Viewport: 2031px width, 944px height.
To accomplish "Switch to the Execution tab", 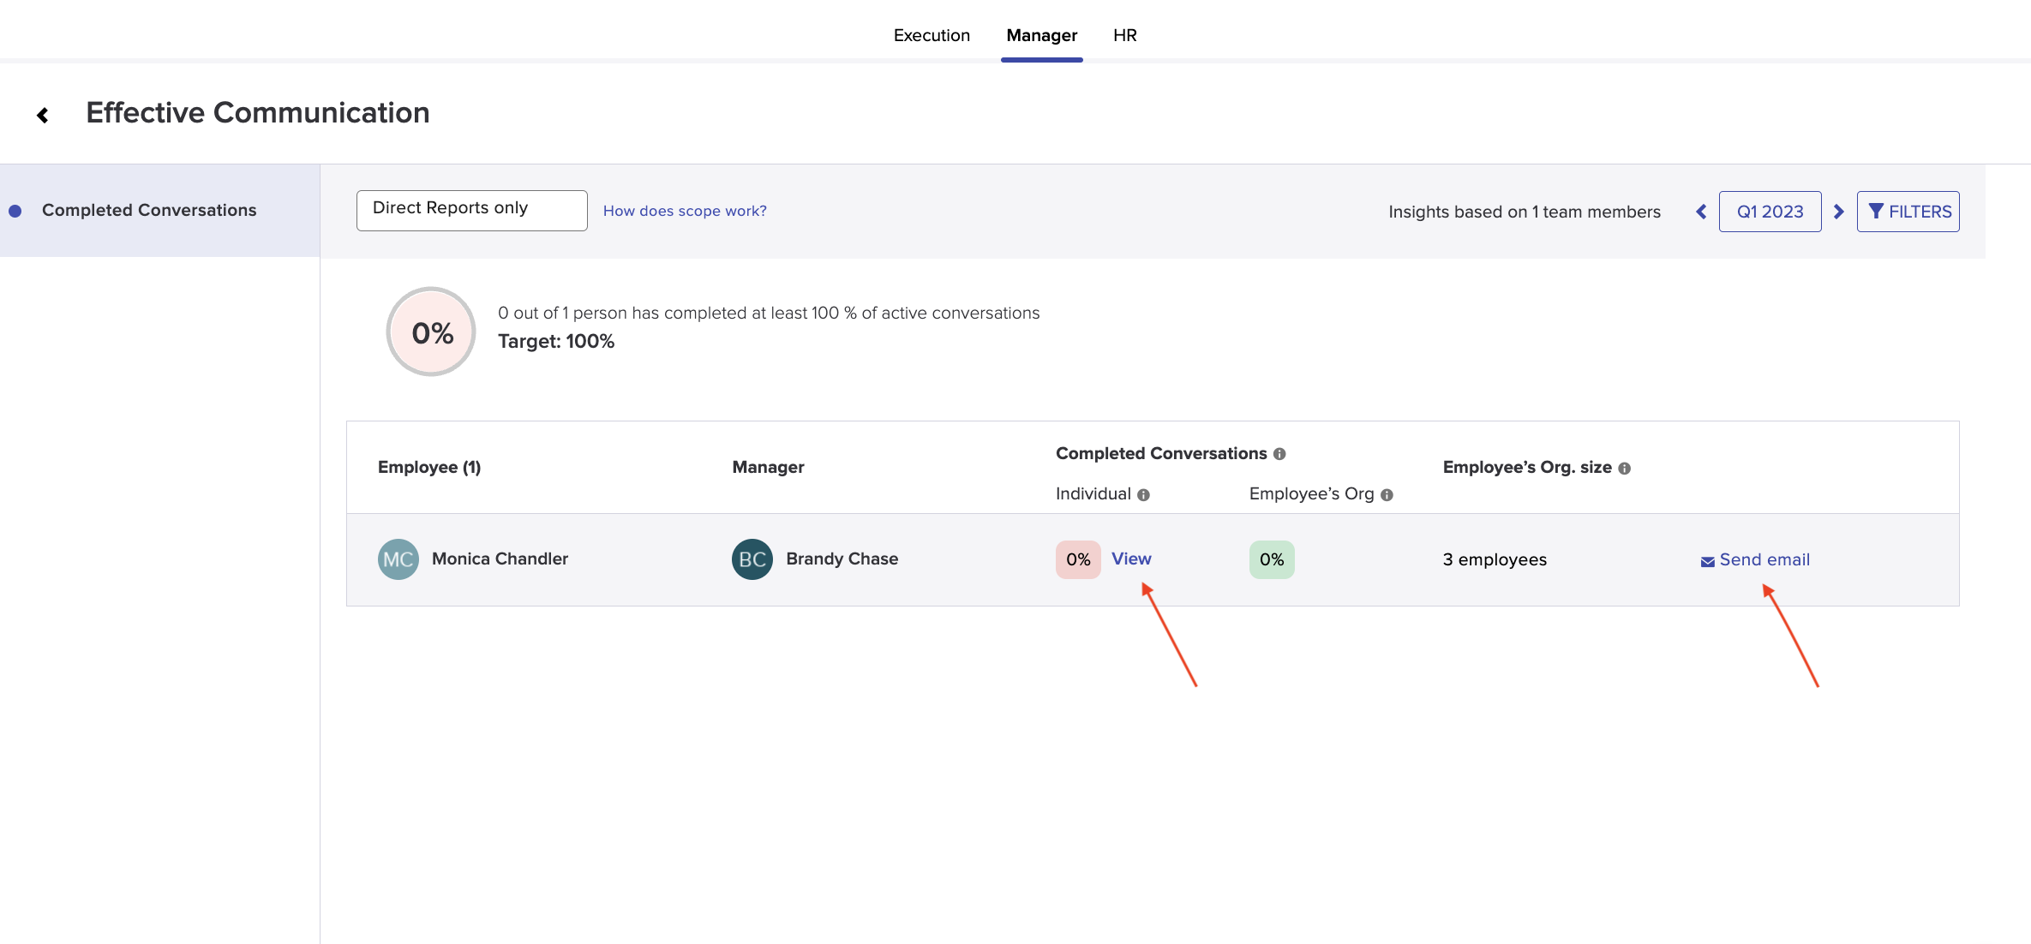I will click(x=932, y=35).
